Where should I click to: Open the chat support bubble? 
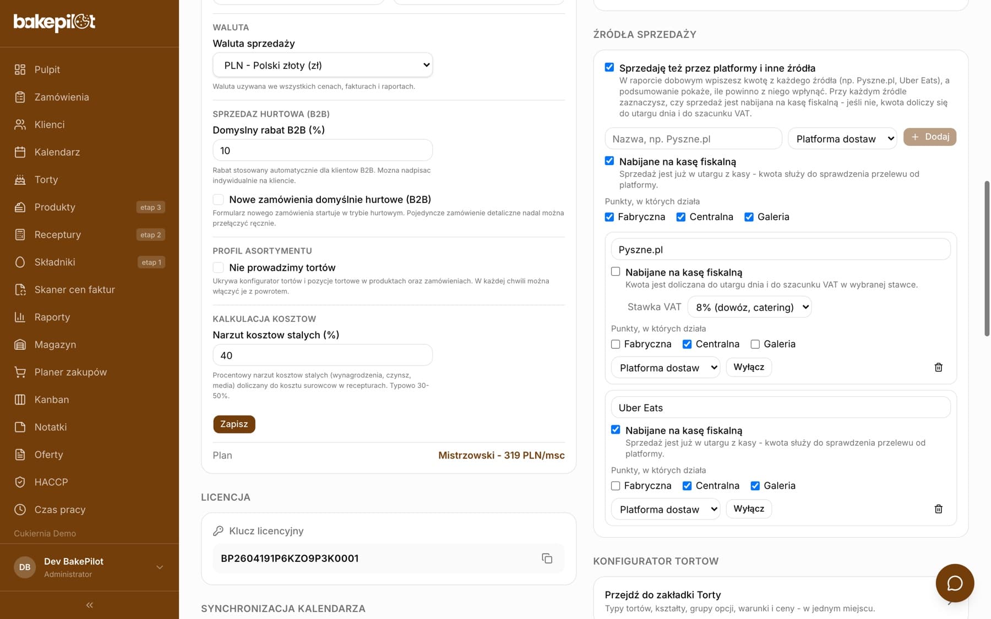pos(955,583)
